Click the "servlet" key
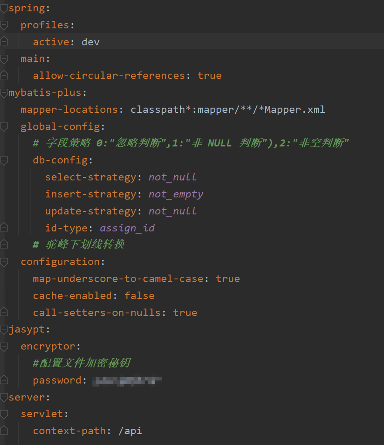 (x=42, y=414)
